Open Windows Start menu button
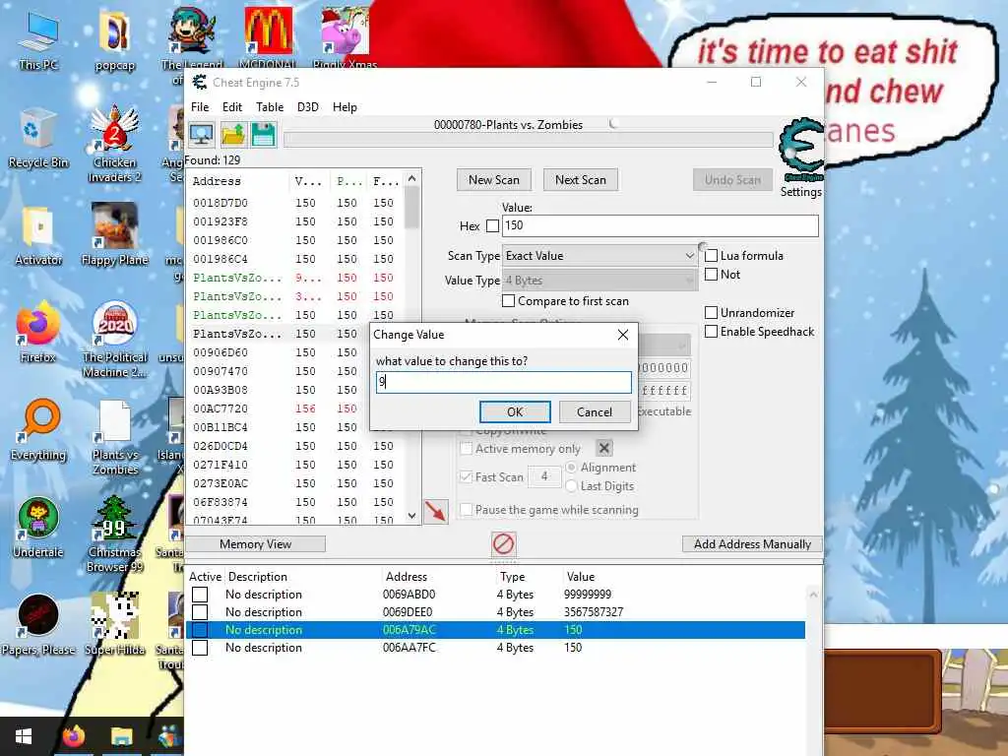Screen dimensions: 1008x756 pyautogui.click(x=24, y=736)
